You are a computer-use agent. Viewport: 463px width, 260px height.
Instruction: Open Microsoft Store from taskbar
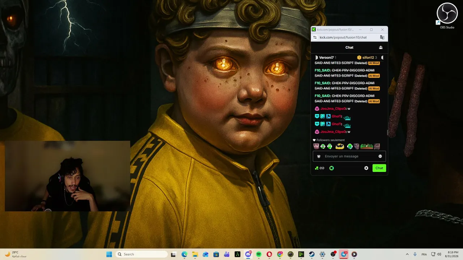[x=216, y=254]
